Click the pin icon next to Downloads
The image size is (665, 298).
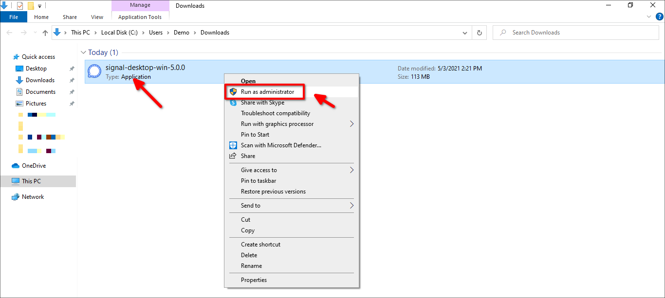72,80
